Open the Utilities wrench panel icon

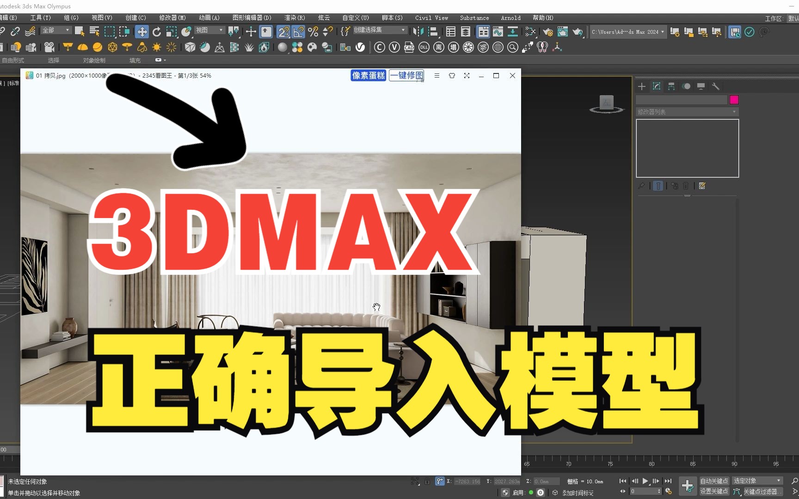point(716,86)
